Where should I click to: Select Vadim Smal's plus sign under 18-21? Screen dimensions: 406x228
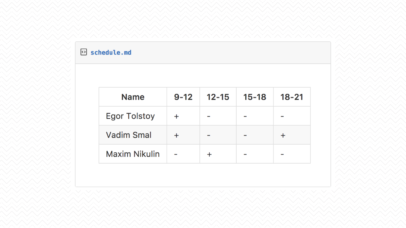[283, 135]
